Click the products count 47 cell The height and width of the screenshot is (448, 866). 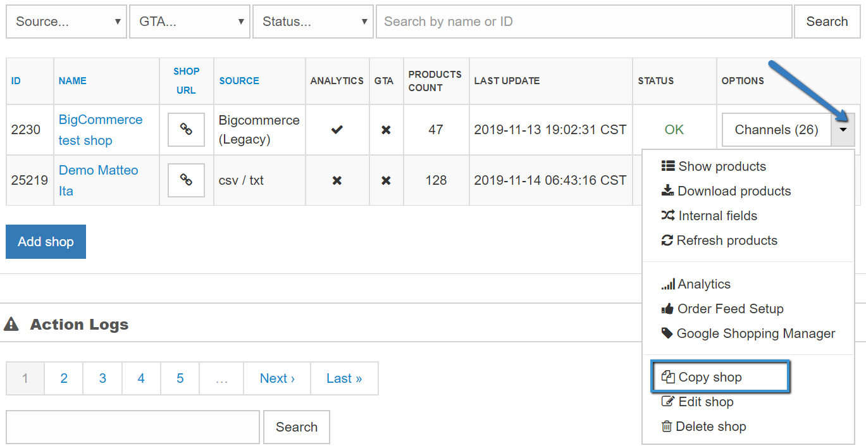pos(436,130)
